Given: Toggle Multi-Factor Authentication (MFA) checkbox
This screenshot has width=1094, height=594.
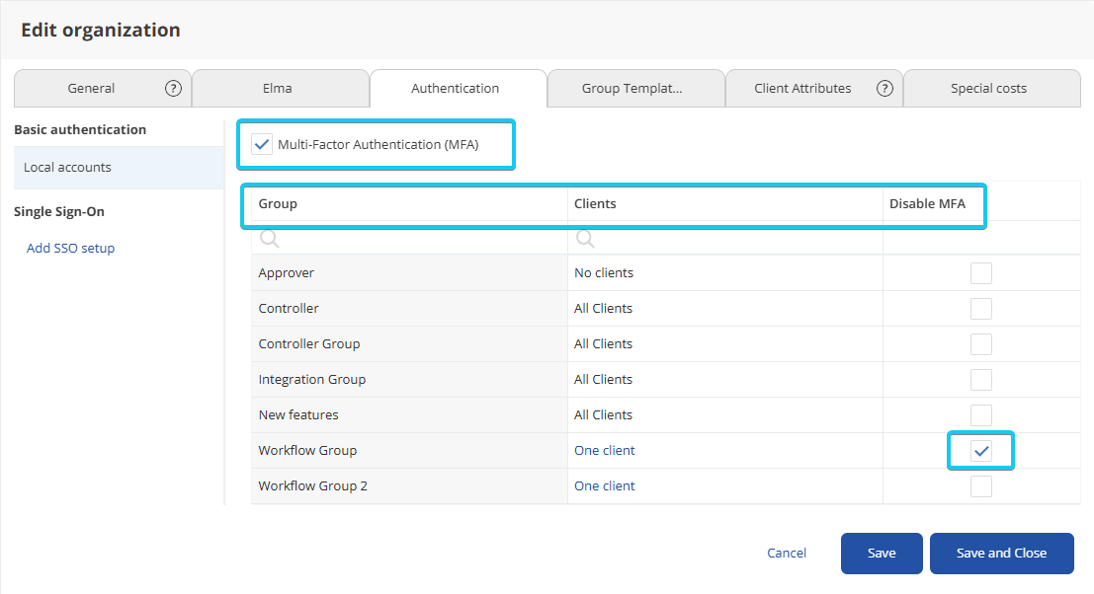Looking at the screenshot, I should 262,145.
